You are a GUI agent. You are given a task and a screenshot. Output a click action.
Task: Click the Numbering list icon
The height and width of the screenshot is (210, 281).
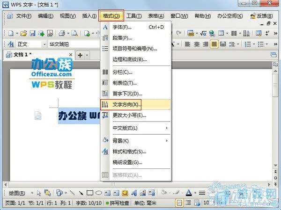248,44
